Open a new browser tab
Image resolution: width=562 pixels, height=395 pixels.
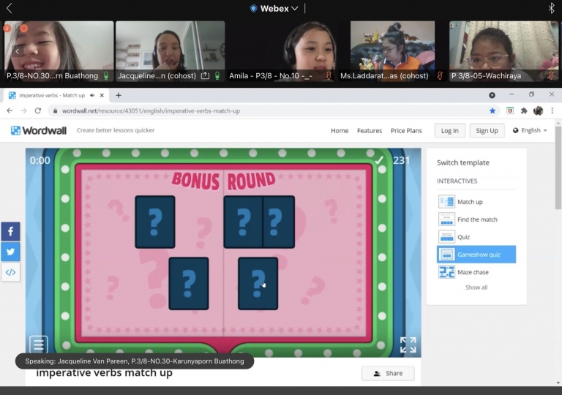pos(119,95)
